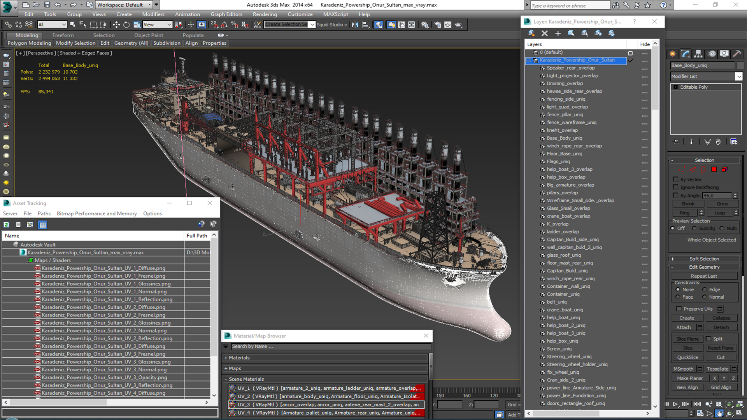747x420 pixels.
Task: Select the Select and Rotate tool
Action: pyautogui.click(x=126, y=24)
